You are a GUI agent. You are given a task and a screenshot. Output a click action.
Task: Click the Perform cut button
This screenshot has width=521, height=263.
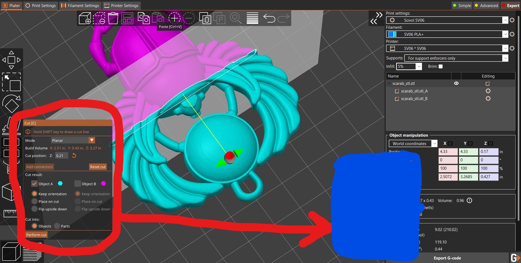click(36, 235)
